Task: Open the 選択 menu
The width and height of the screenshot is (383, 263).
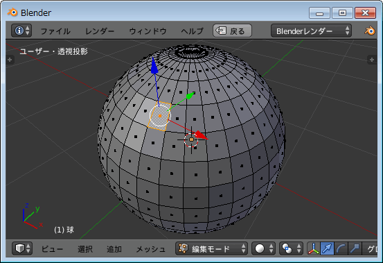Action: 85,249
